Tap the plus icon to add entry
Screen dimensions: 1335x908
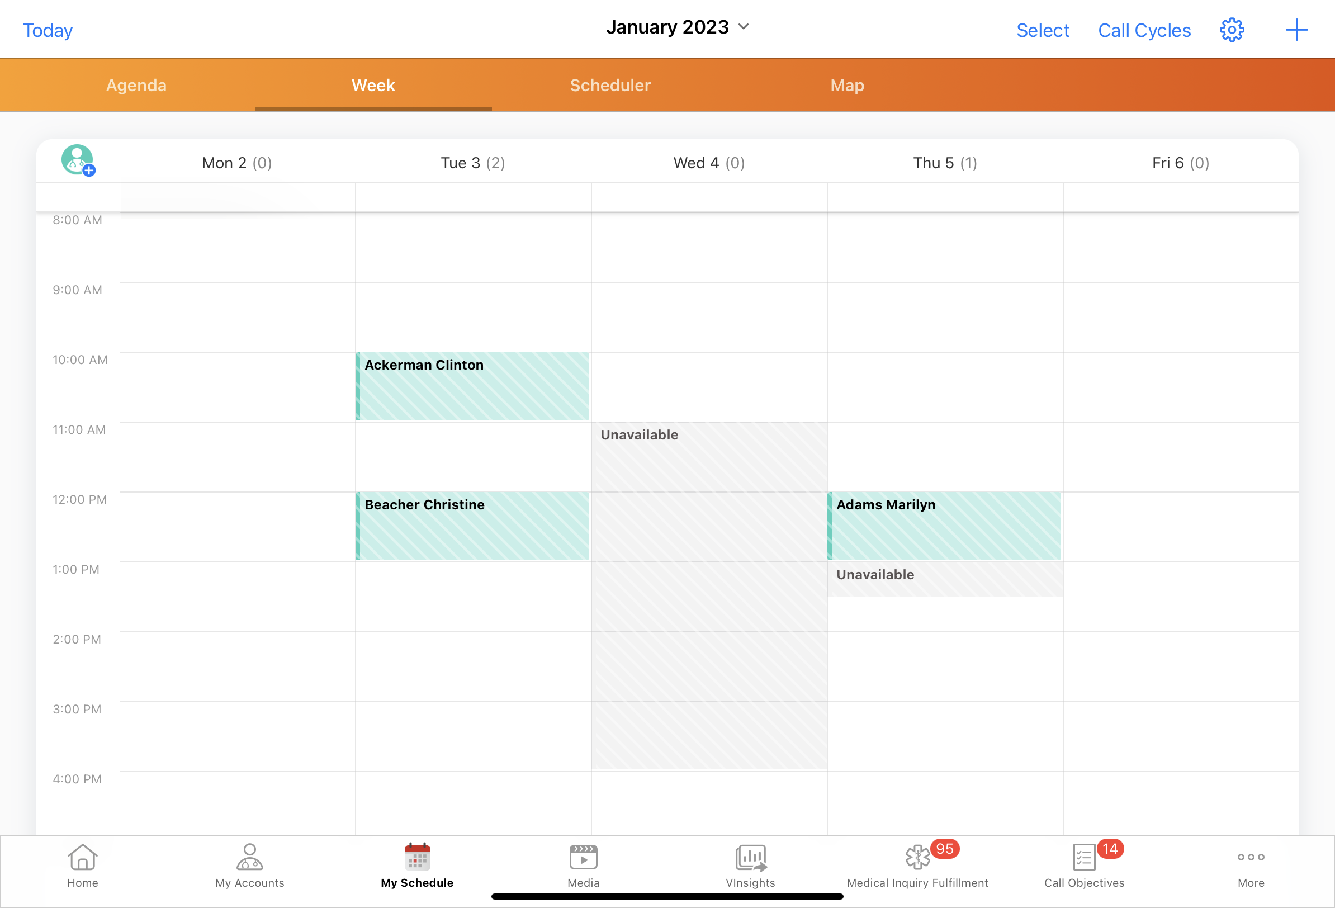coord(1296,30)
